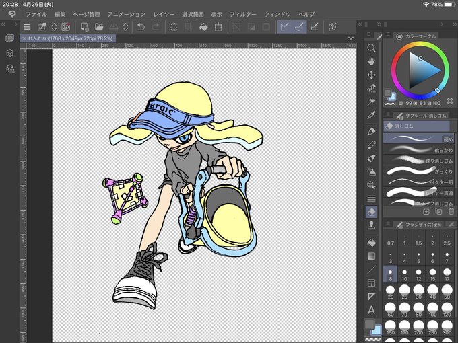Select the Pencil tool
The image size is (458, 343).
click(371, 145)
